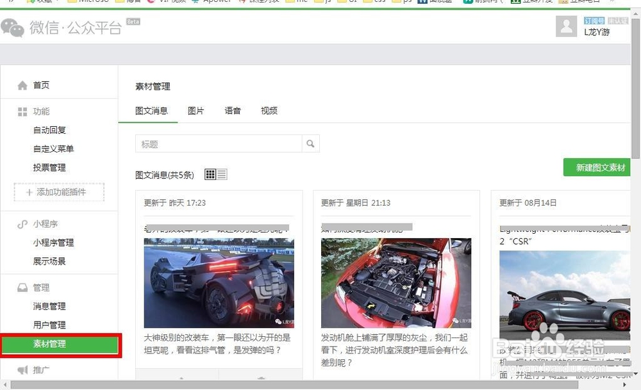This screenshot has height=390, width=641.
Task: Open the user avatar icon at top right
Action: pyautogui.click(x=566, y=27)
